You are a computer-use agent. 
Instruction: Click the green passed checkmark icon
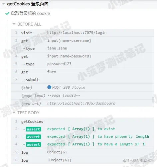(x=7, y=14)
